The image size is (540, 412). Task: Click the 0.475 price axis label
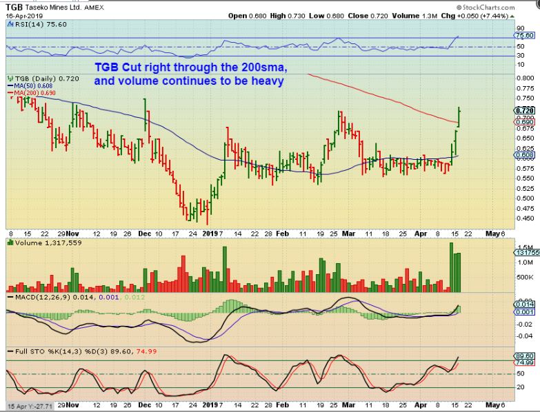(x=526, y=208)
